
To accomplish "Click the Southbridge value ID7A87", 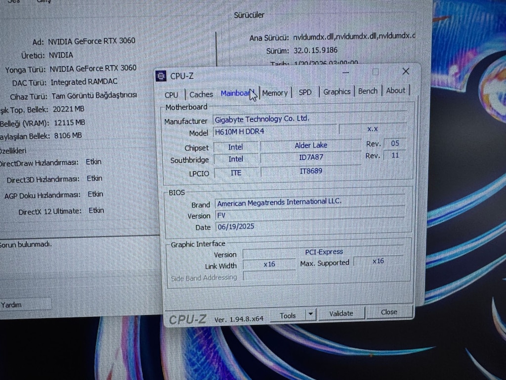I will click(311, 157).
